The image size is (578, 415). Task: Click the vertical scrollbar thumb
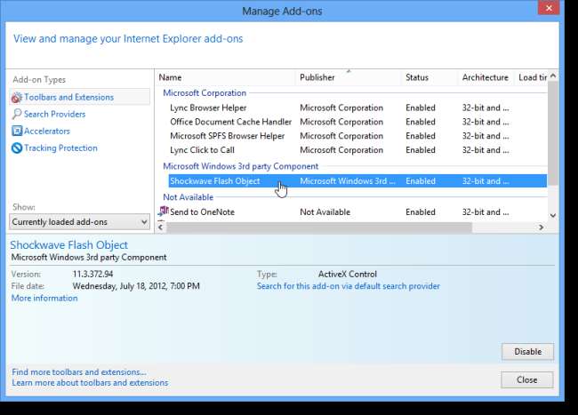553,133
